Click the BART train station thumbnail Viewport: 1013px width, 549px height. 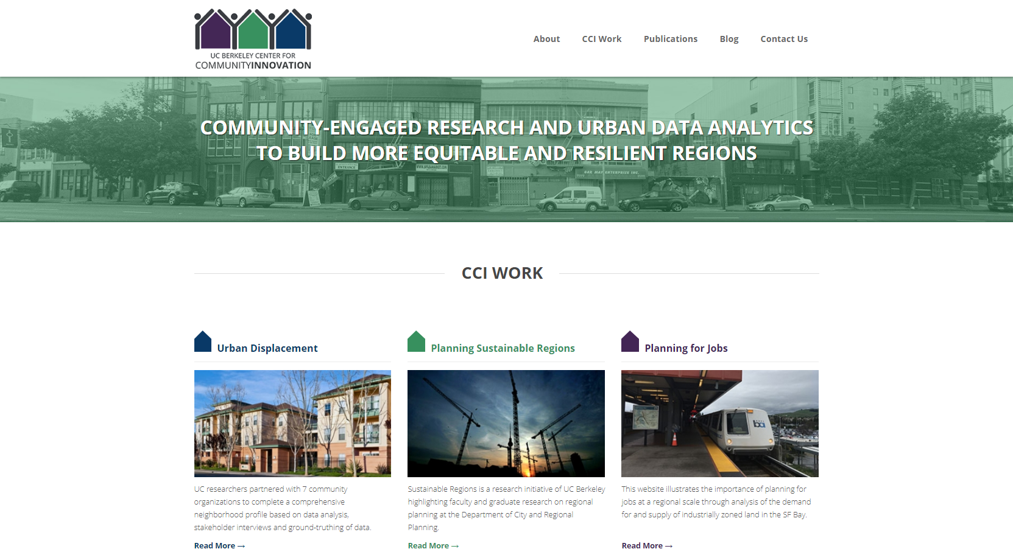click(x=720, y=424)
